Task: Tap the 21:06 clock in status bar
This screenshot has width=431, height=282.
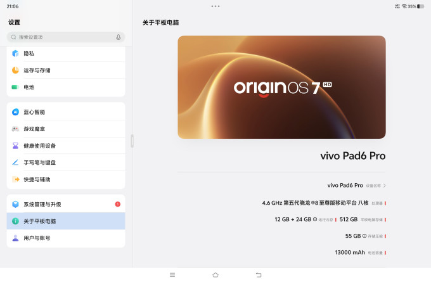Action: pyautogui.click(x=13, y=6)
